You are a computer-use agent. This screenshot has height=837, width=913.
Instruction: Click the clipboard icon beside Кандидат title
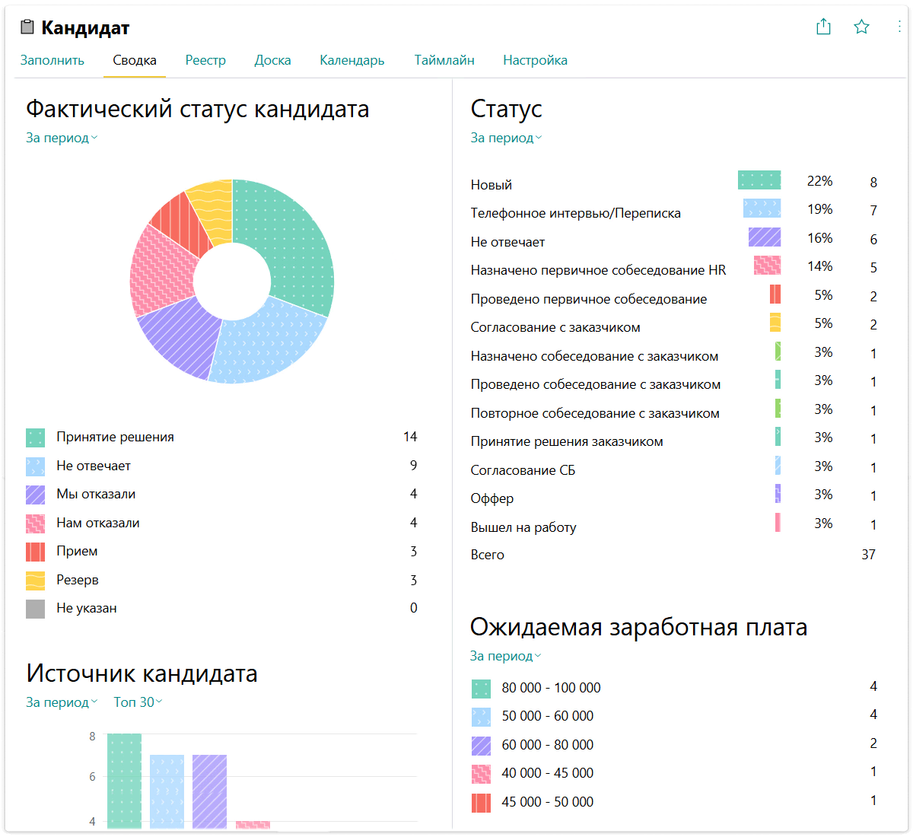tap(27, 28)
